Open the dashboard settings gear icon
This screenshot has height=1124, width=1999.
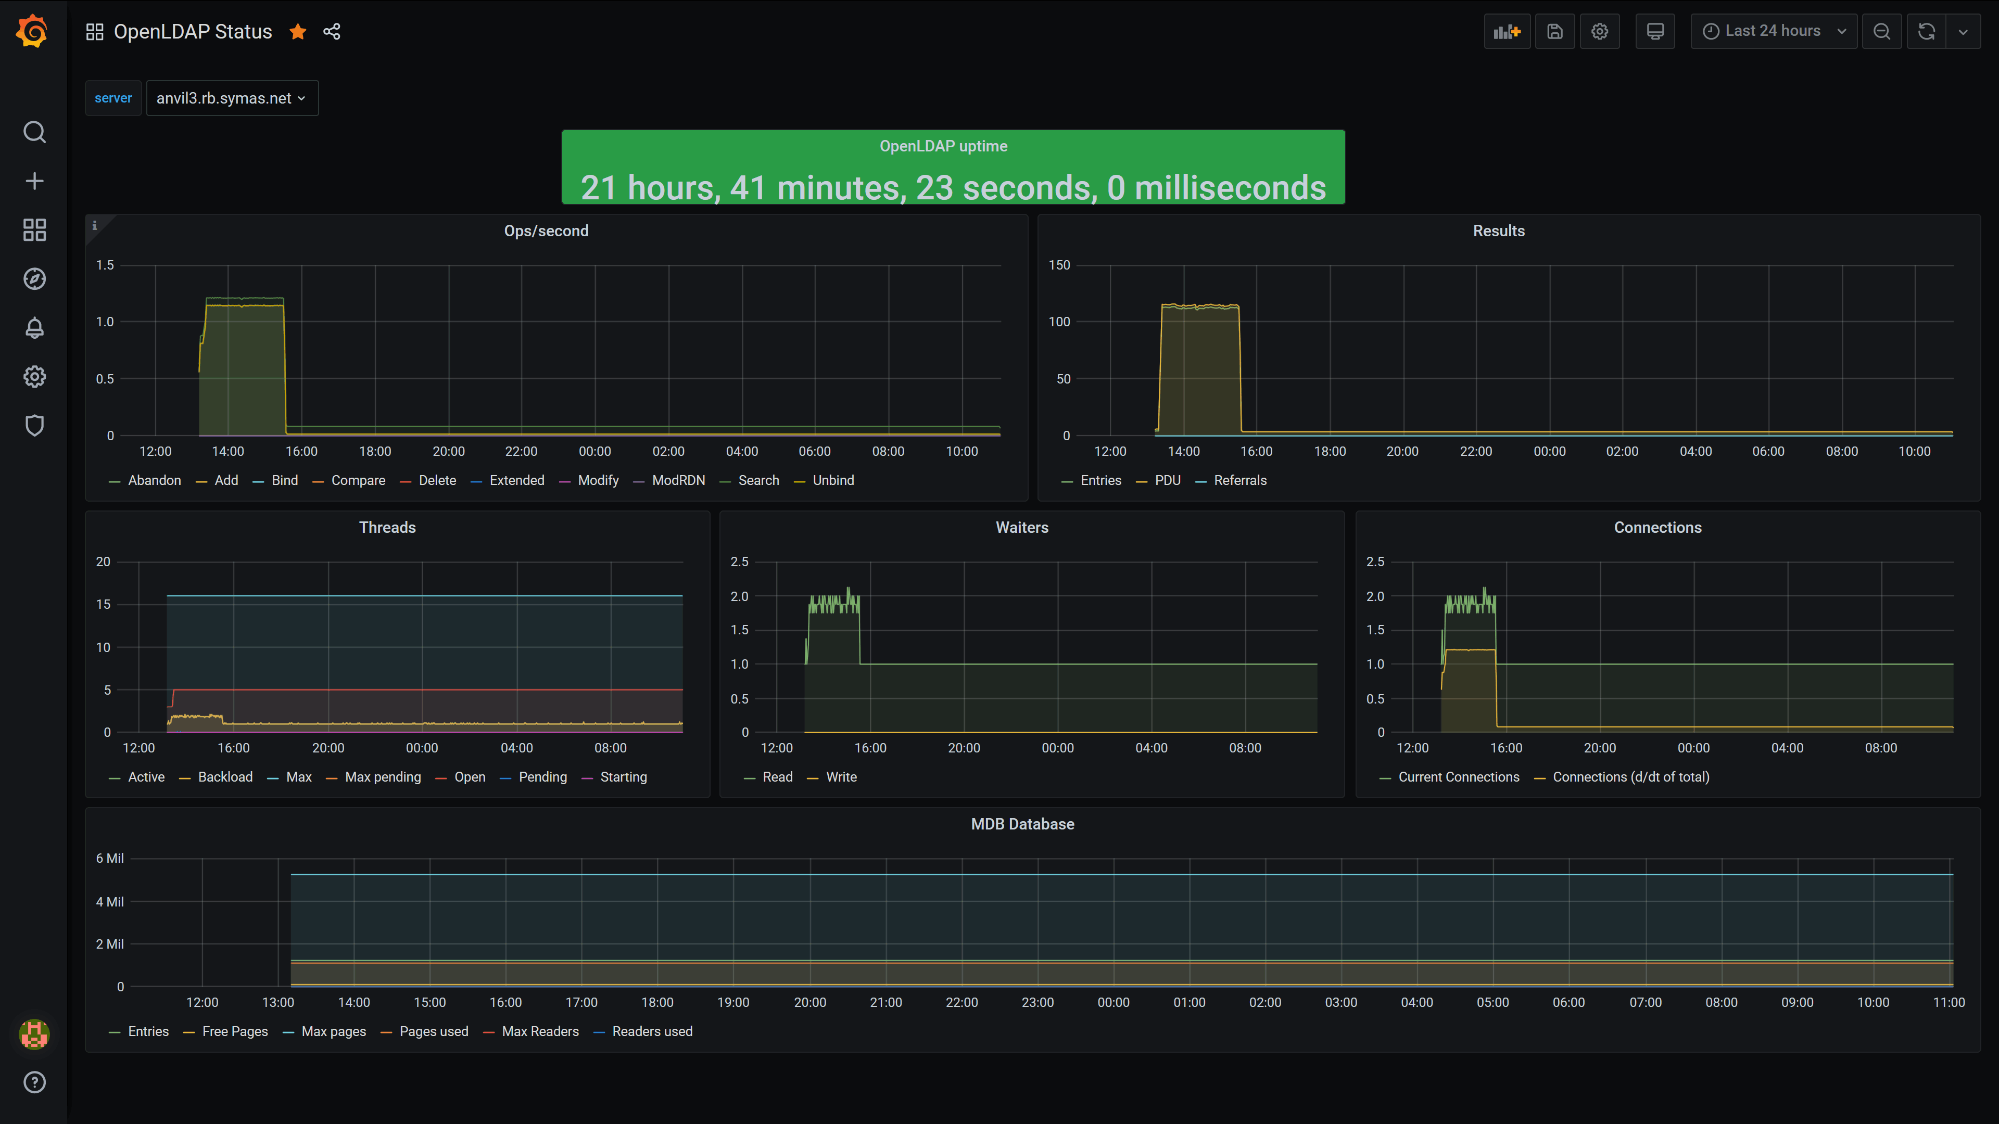1599,32
